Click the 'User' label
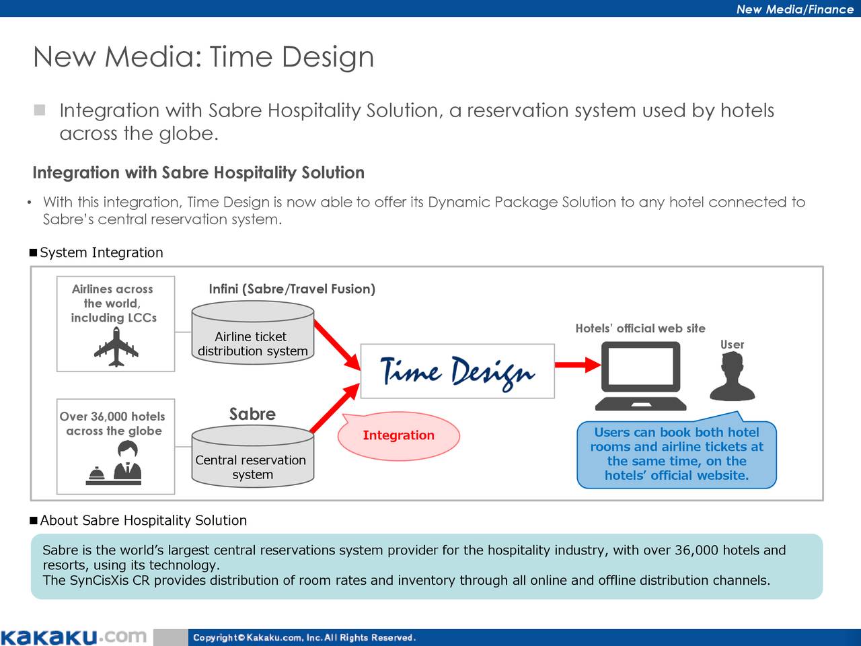Image resolution: width=861 pixels, height=646 pixels. pyautogui.click(x=733, y=345)
